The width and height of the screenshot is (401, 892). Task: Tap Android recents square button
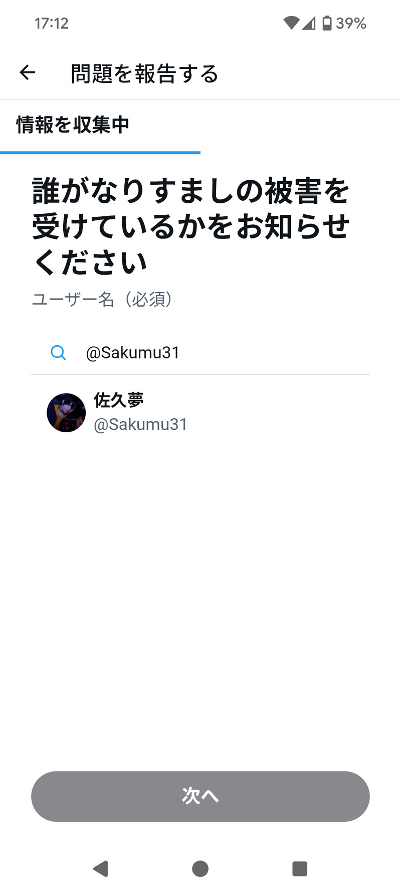300,868
